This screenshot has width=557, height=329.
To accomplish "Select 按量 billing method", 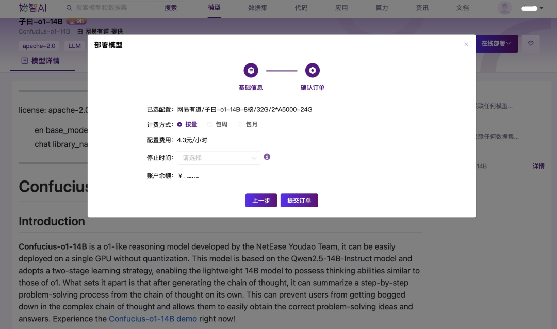I will pyautogui.click(x=187, y=124).
